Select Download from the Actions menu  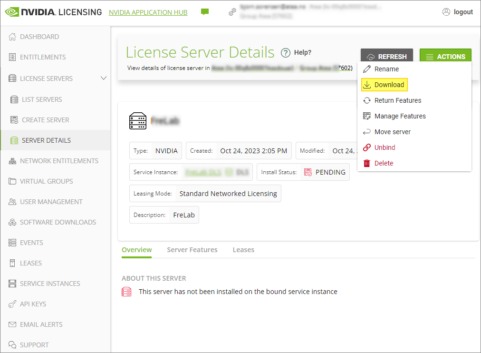[x=389, y=85]
